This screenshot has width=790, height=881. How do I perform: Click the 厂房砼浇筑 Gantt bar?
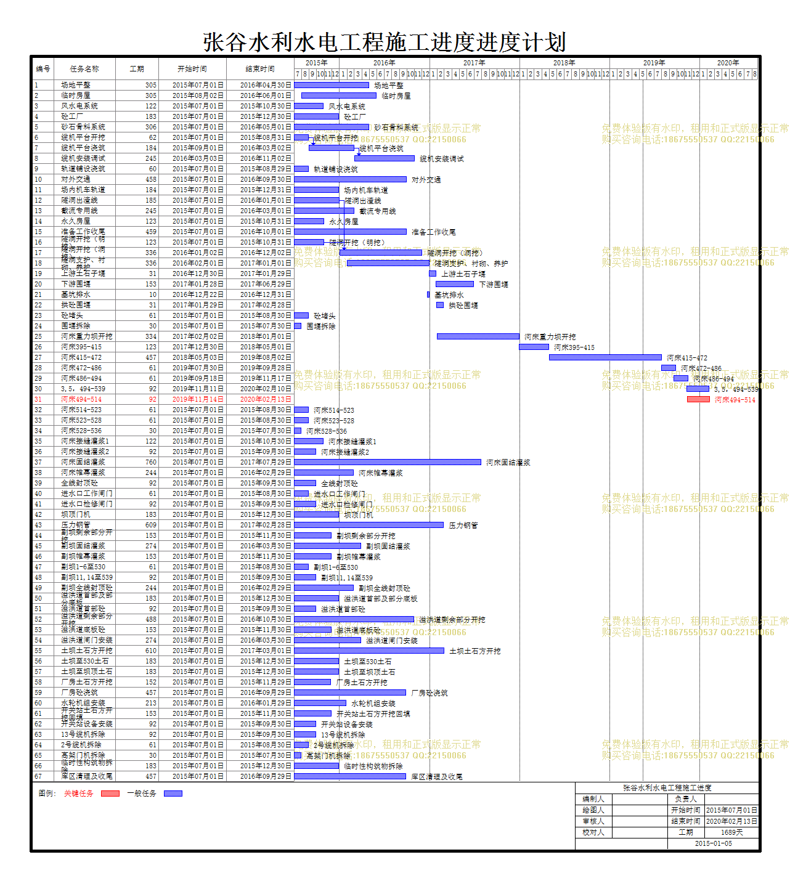tap(351, 692)
